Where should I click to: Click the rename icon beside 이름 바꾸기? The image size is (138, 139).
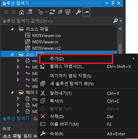pos(43,124)
